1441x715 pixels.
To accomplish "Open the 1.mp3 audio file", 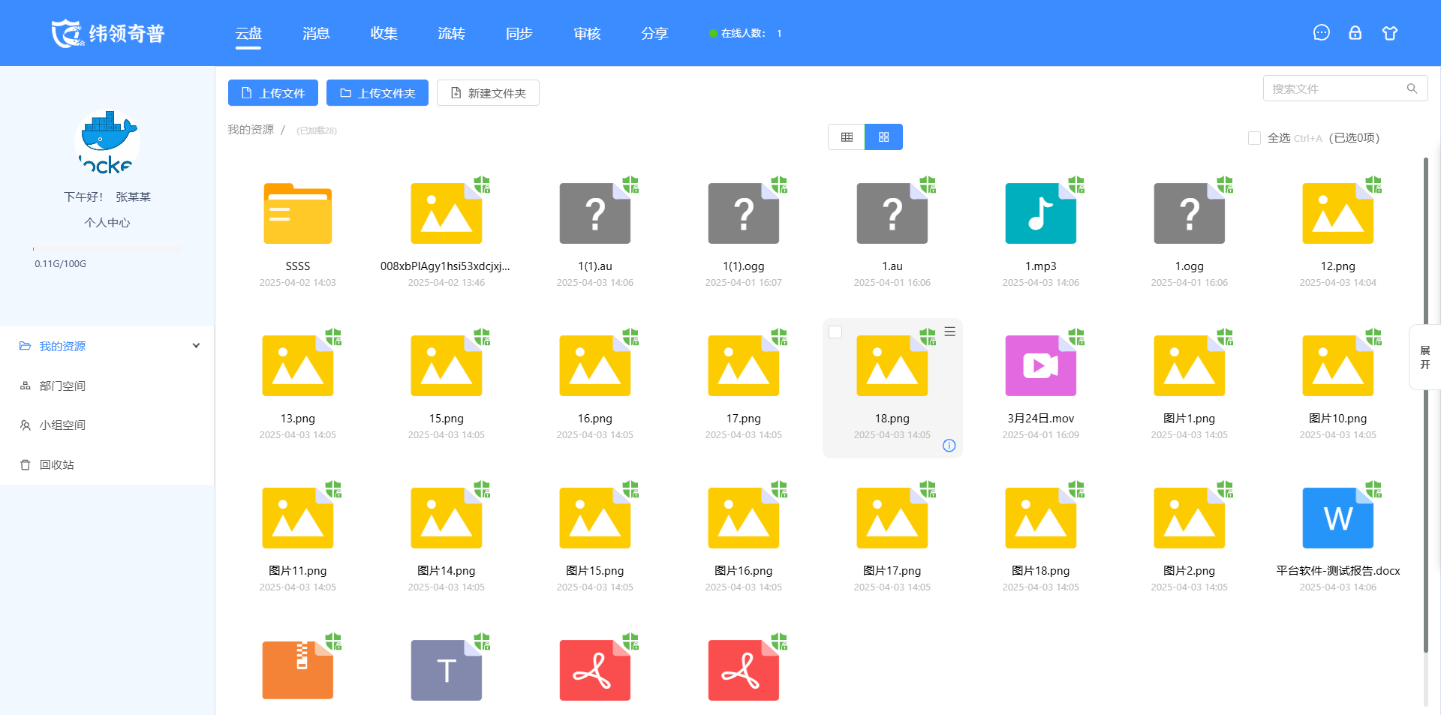I will (x=1040, y=214).
